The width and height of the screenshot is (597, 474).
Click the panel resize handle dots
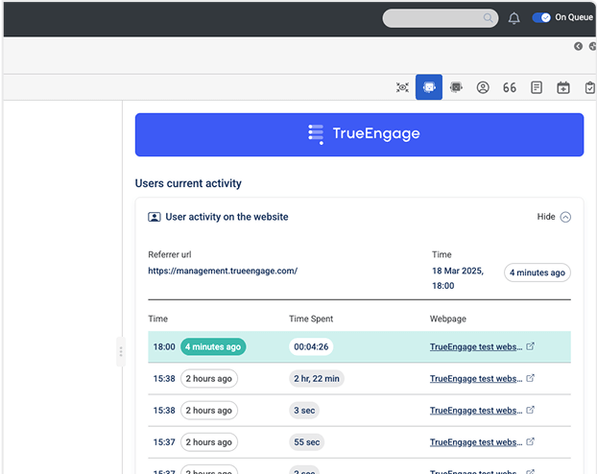click(121, 351)
